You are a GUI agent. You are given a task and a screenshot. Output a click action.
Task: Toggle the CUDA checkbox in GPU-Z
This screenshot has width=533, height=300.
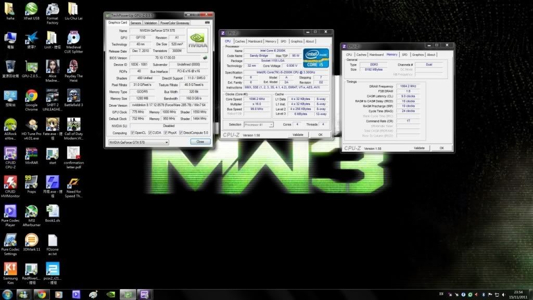[150, 133]
